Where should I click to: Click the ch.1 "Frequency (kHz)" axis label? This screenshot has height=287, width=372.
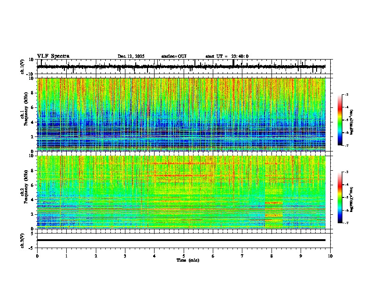pos(26,109)
